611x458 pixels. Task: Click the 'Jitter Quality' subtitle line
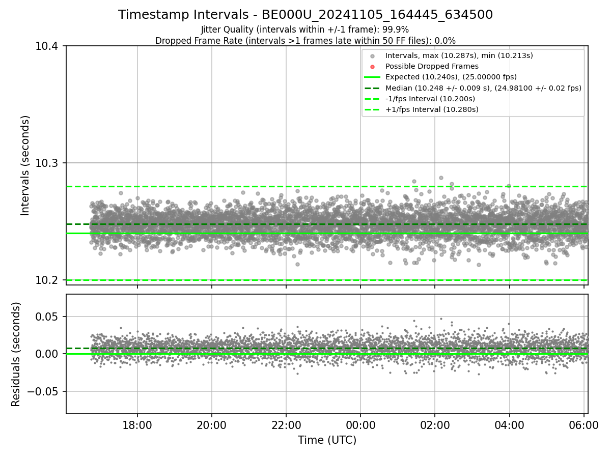(305, 30)
